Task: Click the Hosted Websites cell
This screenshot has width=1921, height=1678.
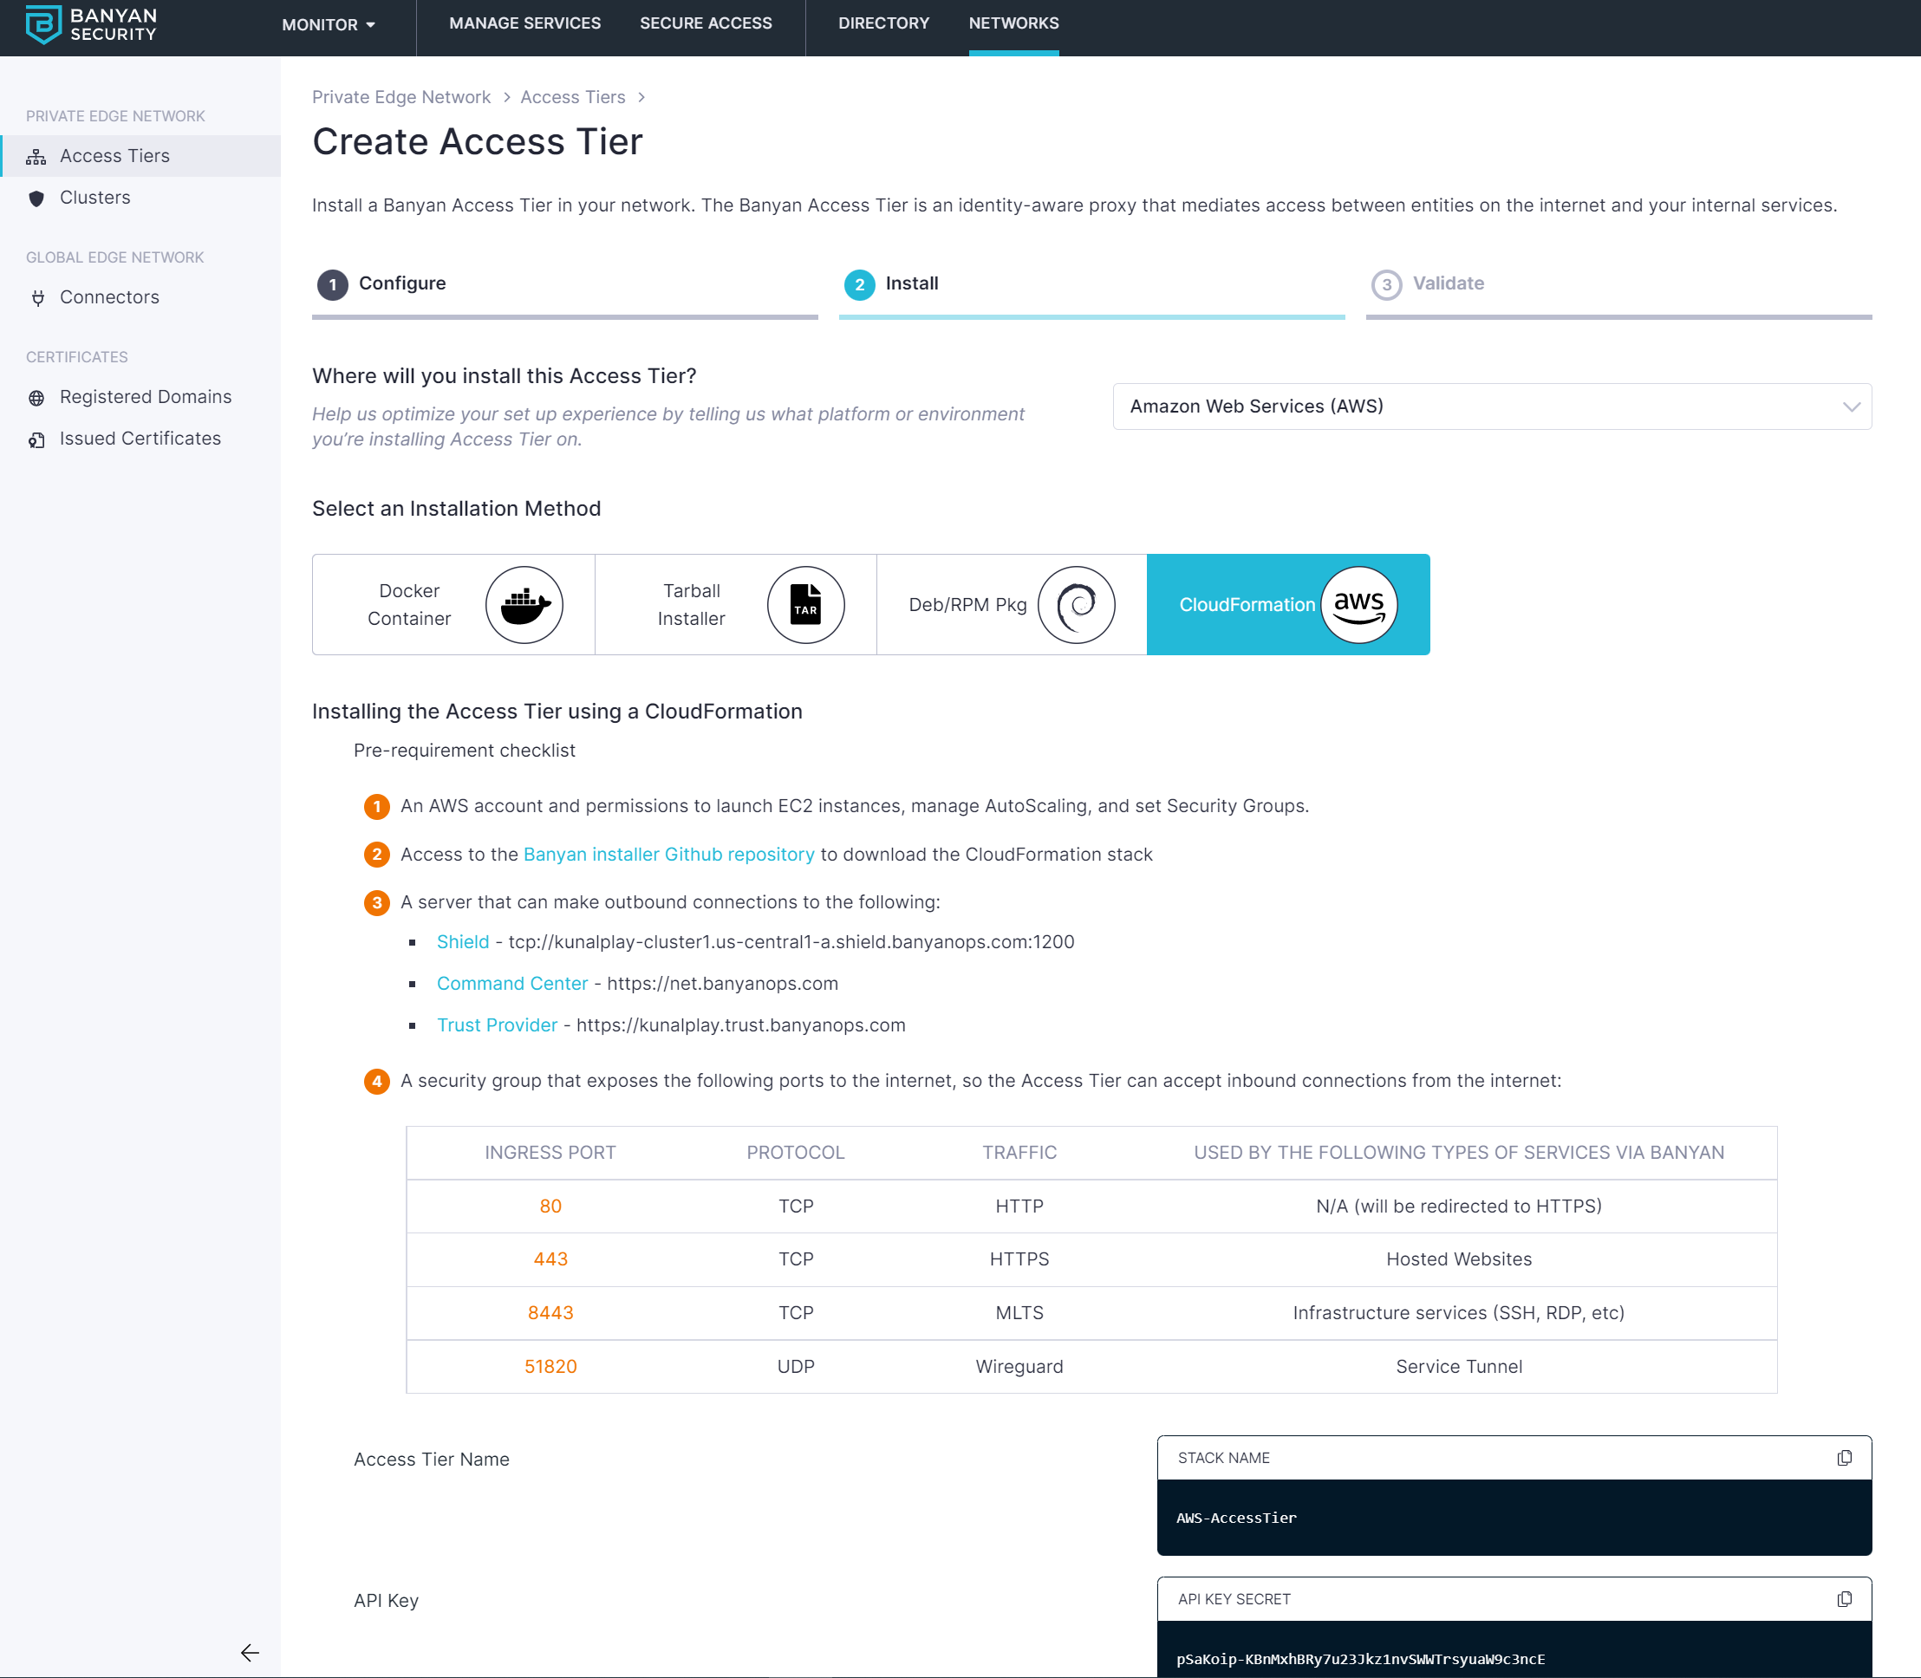Action: pos(1458,1259)
